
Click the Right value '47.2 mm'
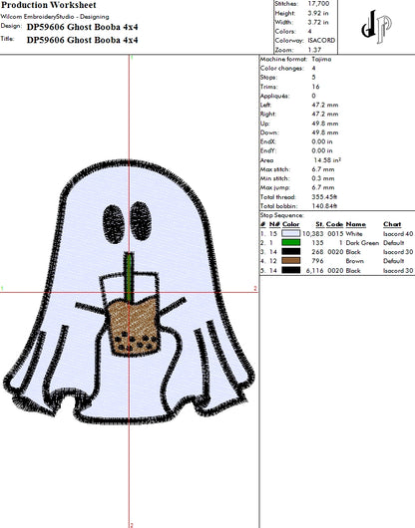pyautogui.click(x=324, y=115)
